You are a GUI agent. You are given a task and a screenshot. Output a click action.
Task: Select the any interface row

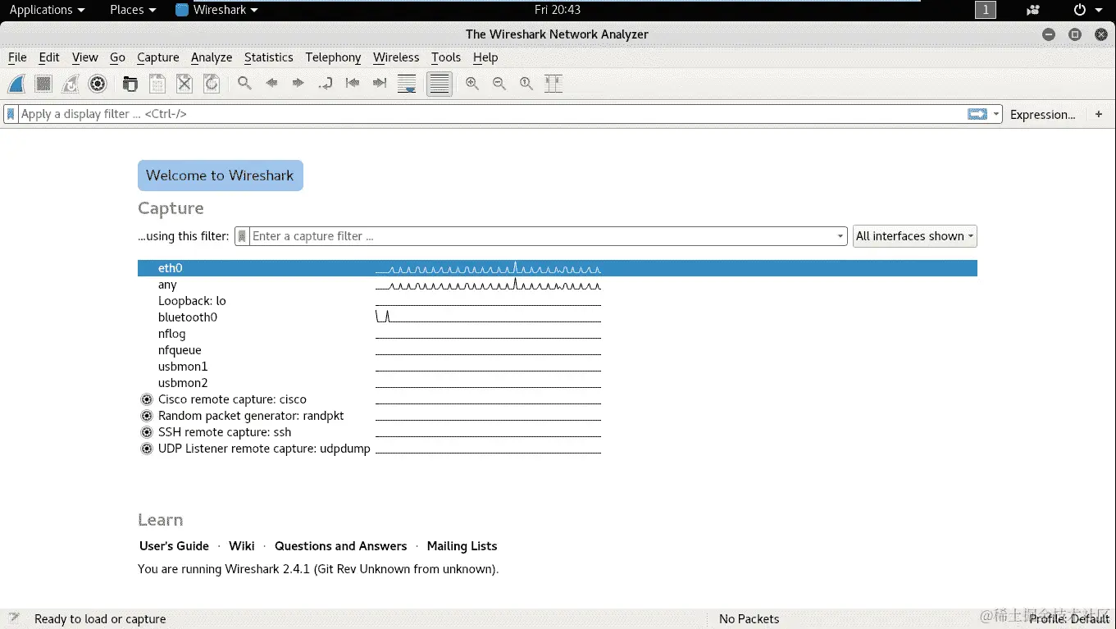[558, 285]
